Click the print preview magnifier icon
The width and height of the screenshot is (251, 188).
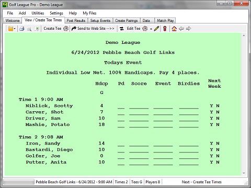coord(29,29)
